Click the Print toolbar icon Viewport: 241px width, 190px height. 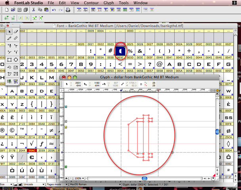point(68,10)
